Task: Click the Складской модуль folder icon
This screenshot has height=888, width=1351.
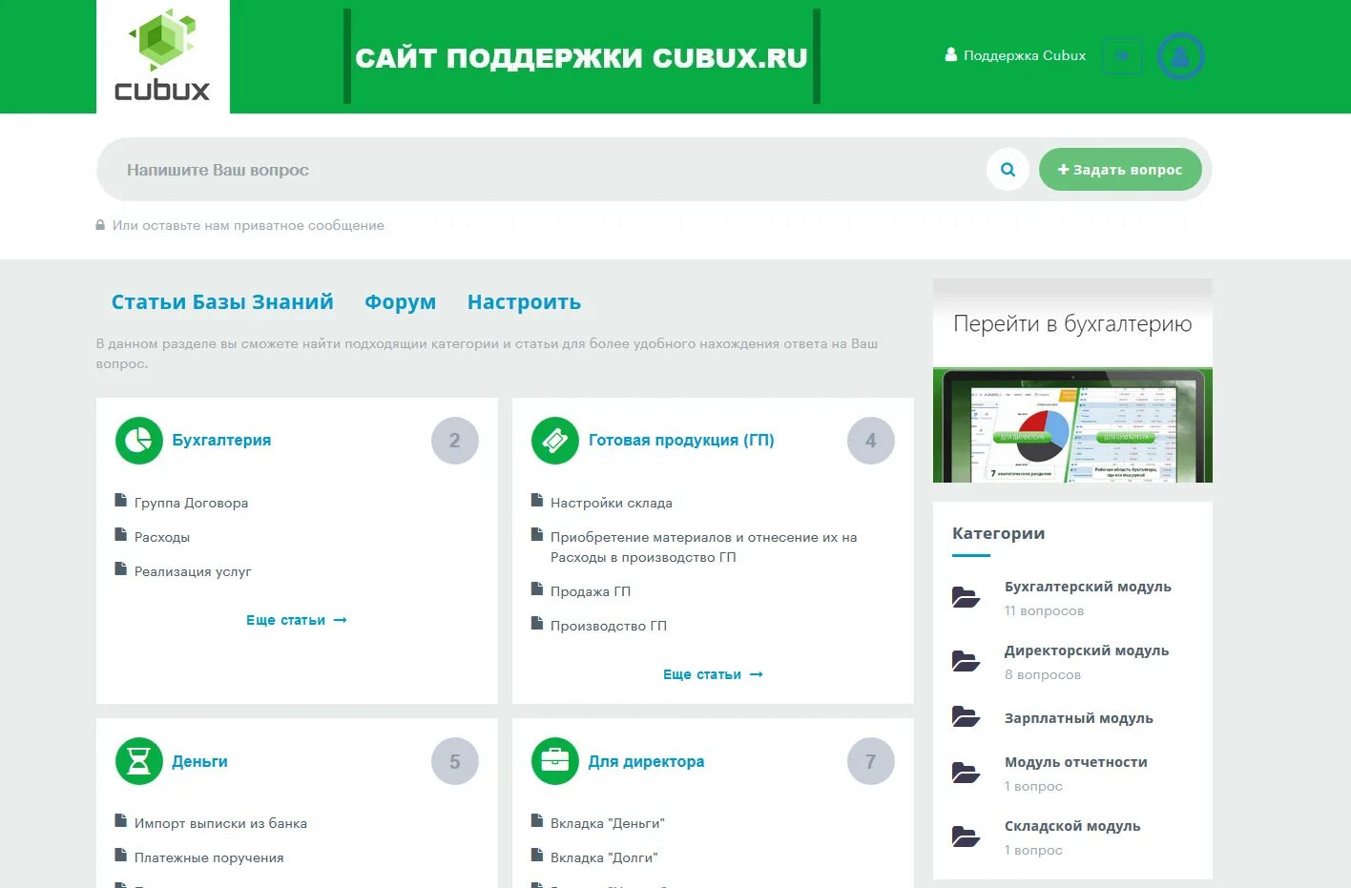Action: 966,836
